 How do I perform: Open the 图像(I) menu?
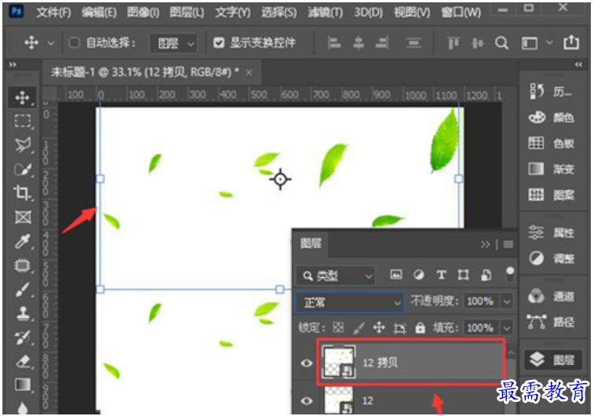[x=143, y=12]
